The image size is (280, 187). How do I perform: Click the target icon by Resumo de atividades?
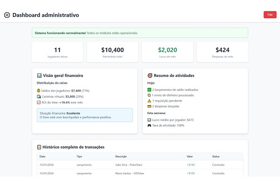click(x=150, y=76)
